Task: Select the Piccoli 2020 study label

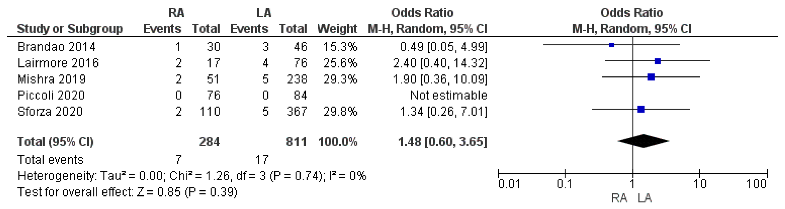Action: tap(51, 95)
